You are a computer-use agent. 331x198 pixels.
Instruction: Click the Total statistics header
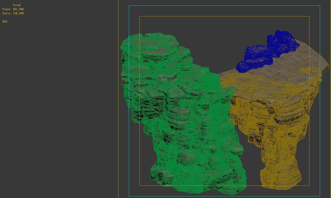click(x=17, y=5)
